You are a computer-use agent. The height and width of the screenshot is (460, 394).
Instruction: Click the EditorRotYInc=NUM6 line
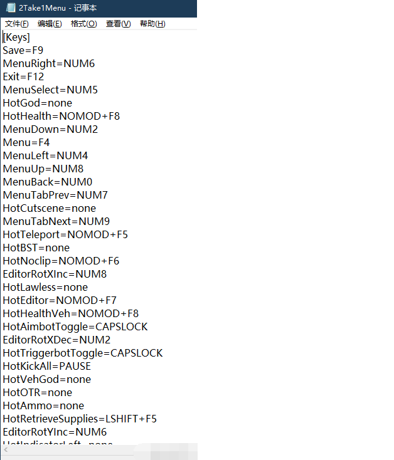55,432
